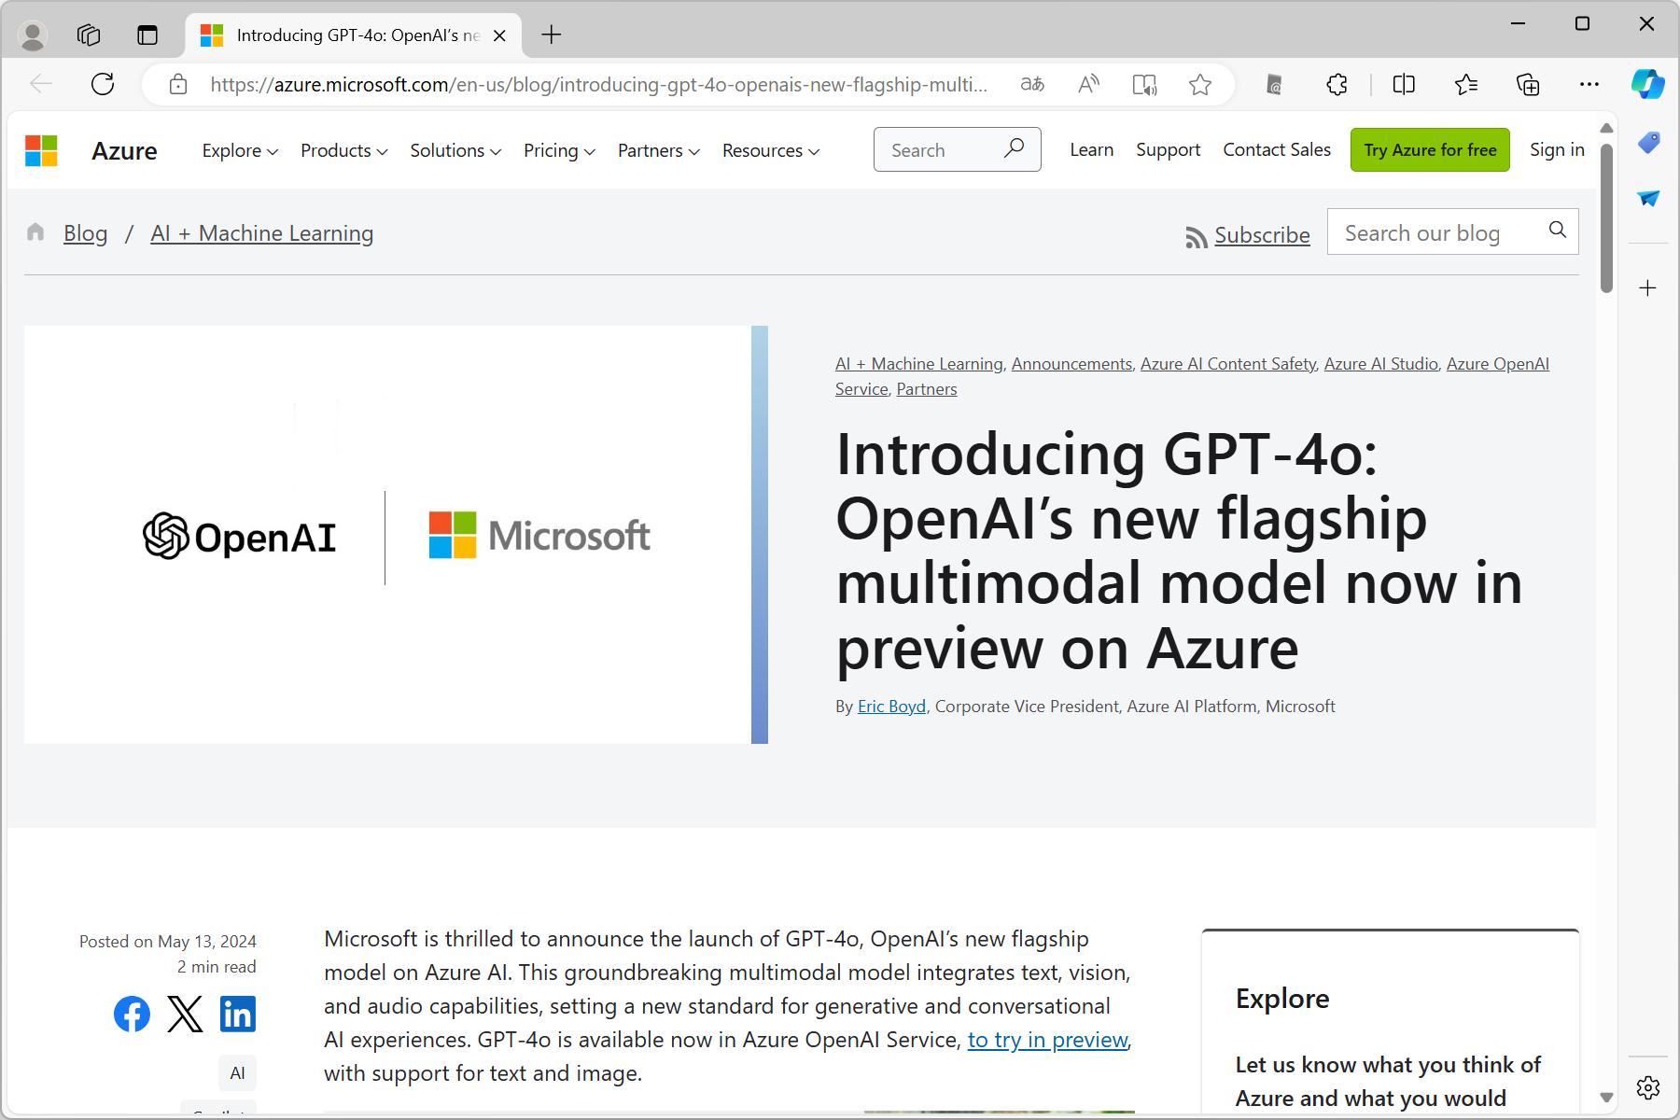Open the AI + Machine Learning breadcrumb
1680x1120 pixels.
click(262, 233)
